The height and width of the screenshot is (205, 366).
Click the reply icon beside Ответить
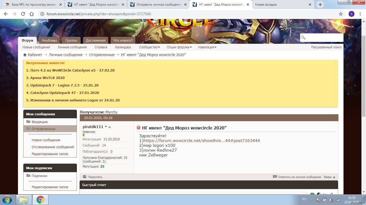click(x=275, y=177)
